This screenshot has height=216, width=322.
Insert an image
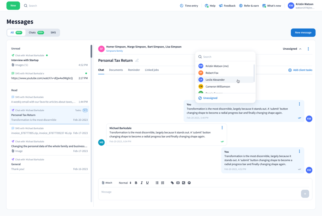(184, 183)
